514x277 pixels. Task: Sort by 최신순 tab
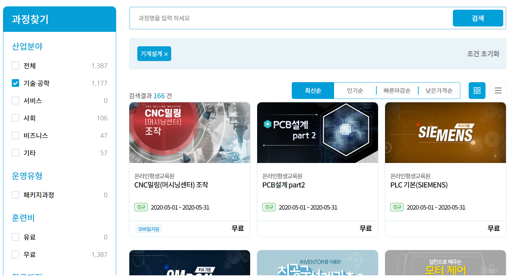click(313, 91)
